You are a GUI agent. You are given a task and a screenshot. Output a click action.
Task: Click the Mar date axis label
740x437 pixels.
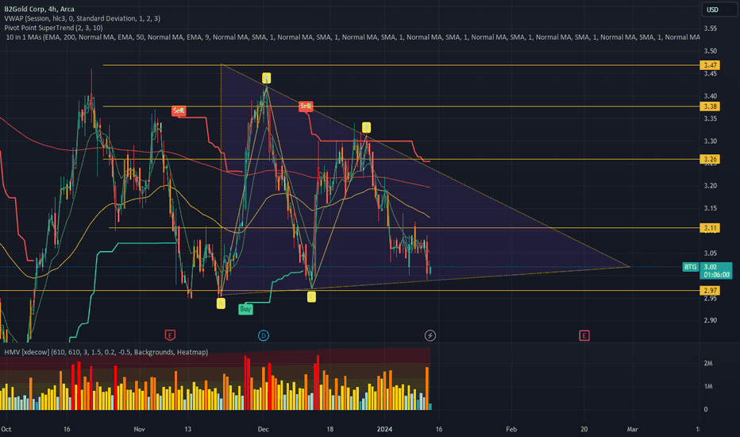tap(632, 429)
